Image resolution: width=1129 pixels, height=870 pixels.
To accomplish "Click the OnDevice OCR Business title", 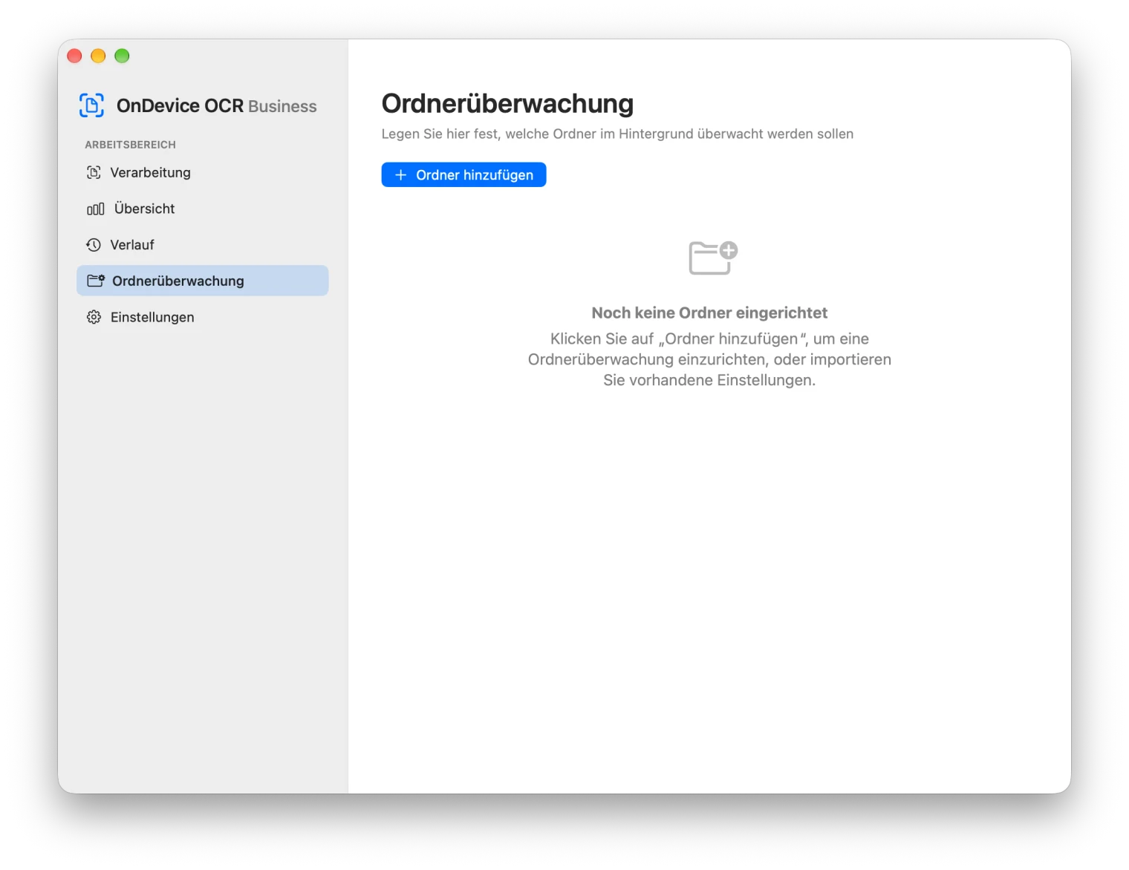I will (x=217, y=106).
